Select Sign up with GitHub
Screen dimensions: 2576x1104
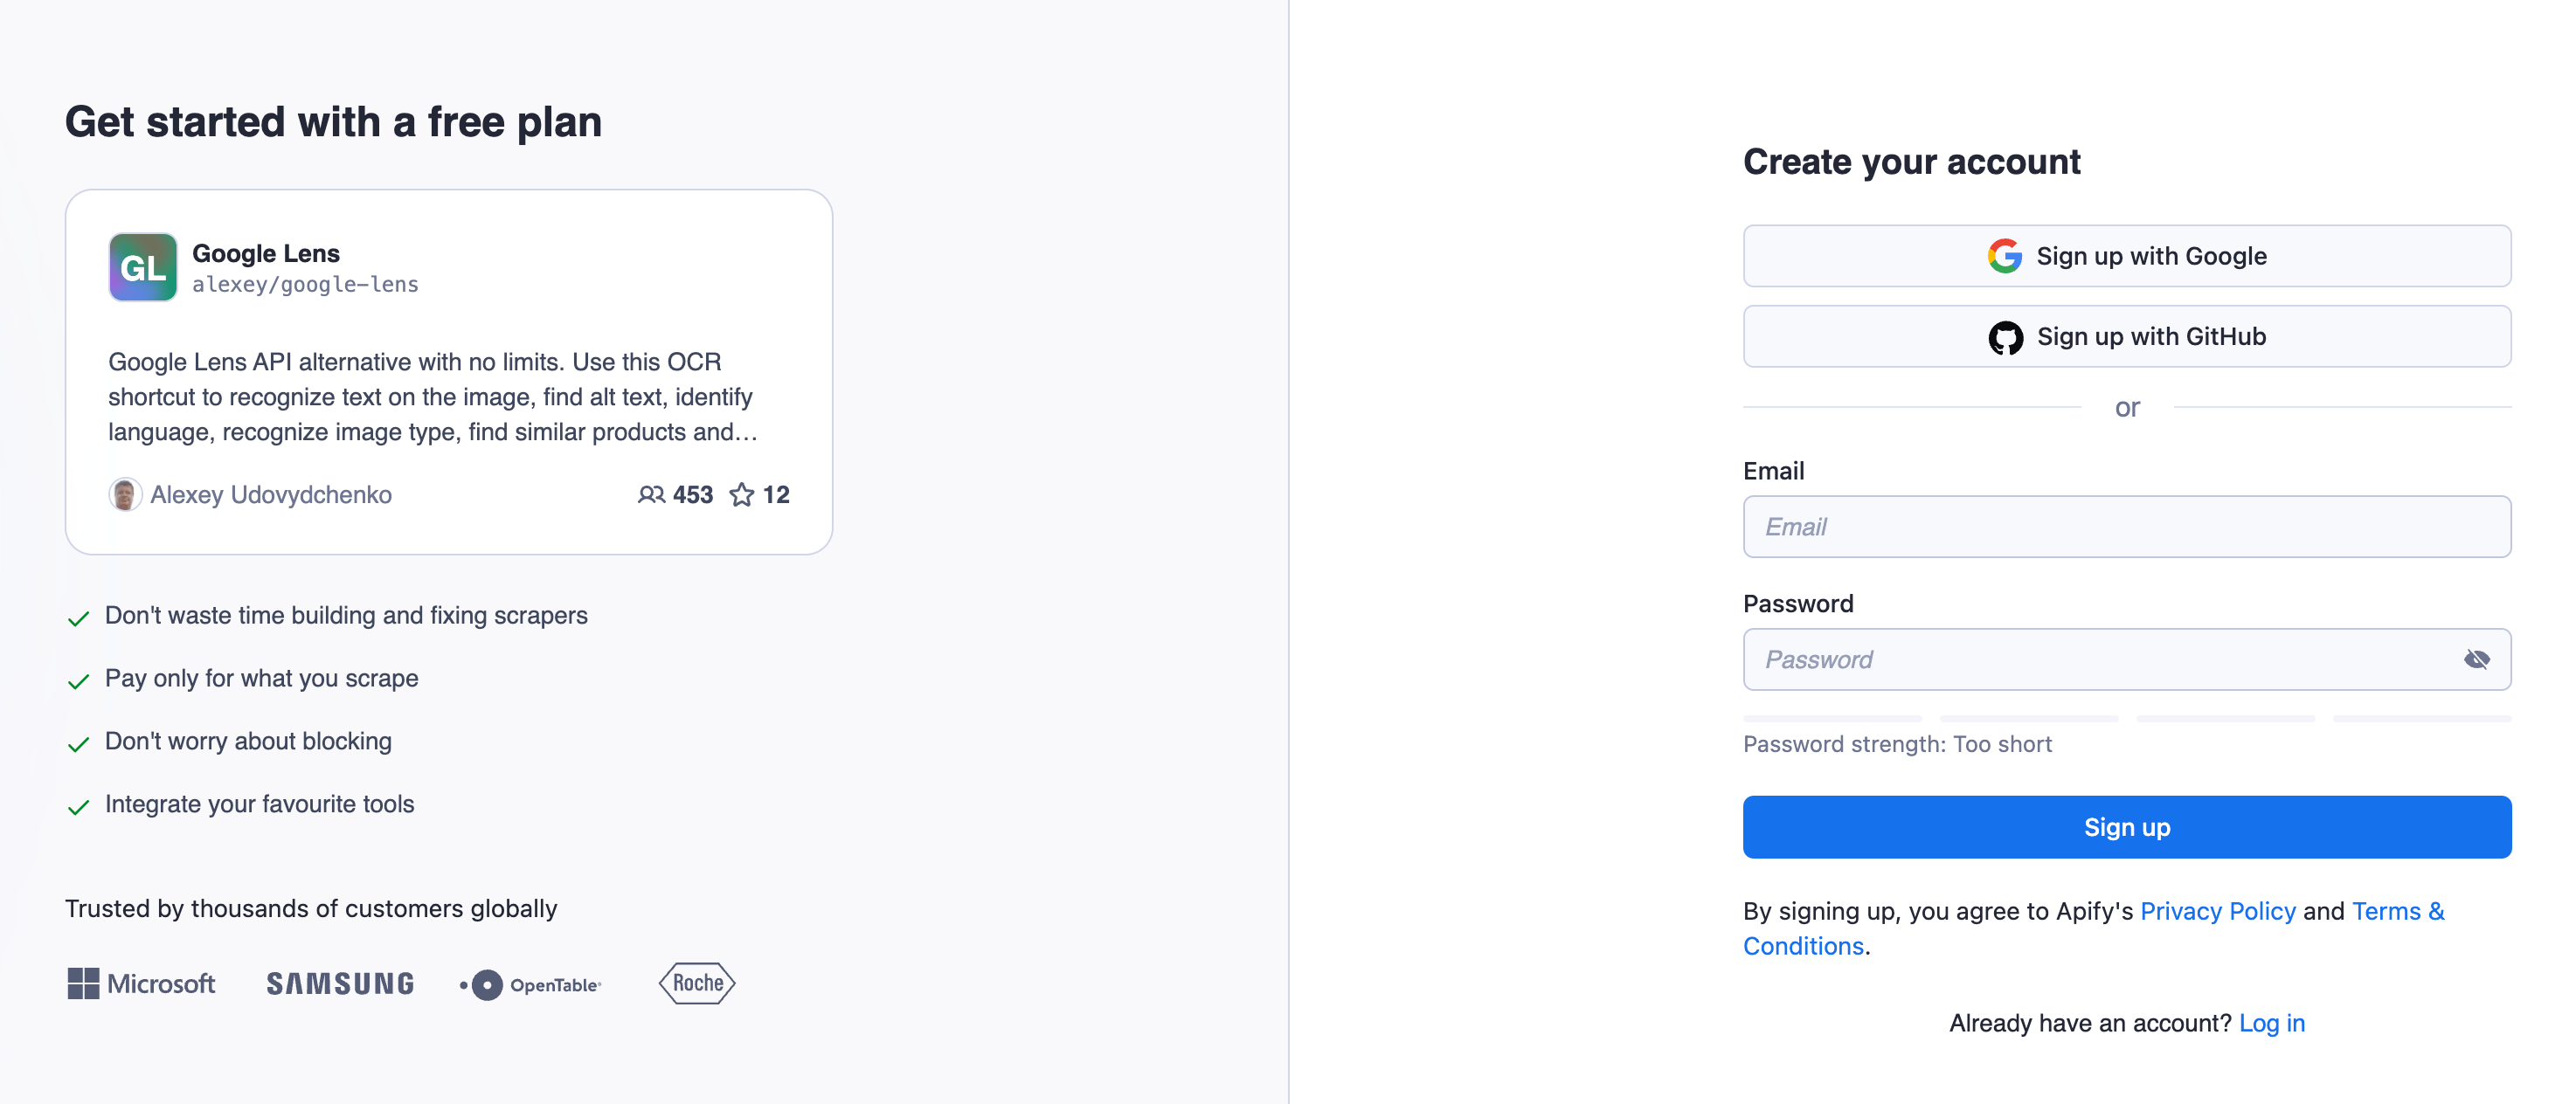(x=2126, y=336)
